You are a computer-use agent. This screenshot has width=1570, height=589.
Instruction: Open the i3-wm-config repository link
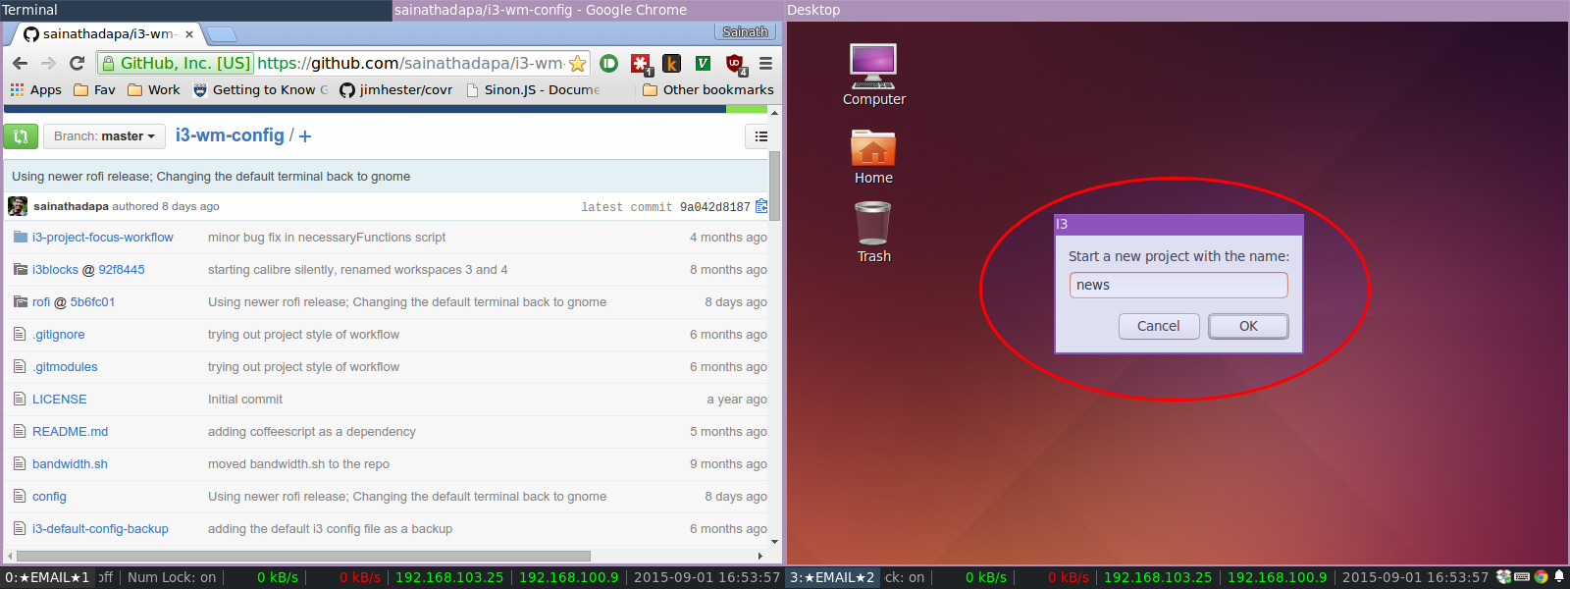(x=230, y=135)
